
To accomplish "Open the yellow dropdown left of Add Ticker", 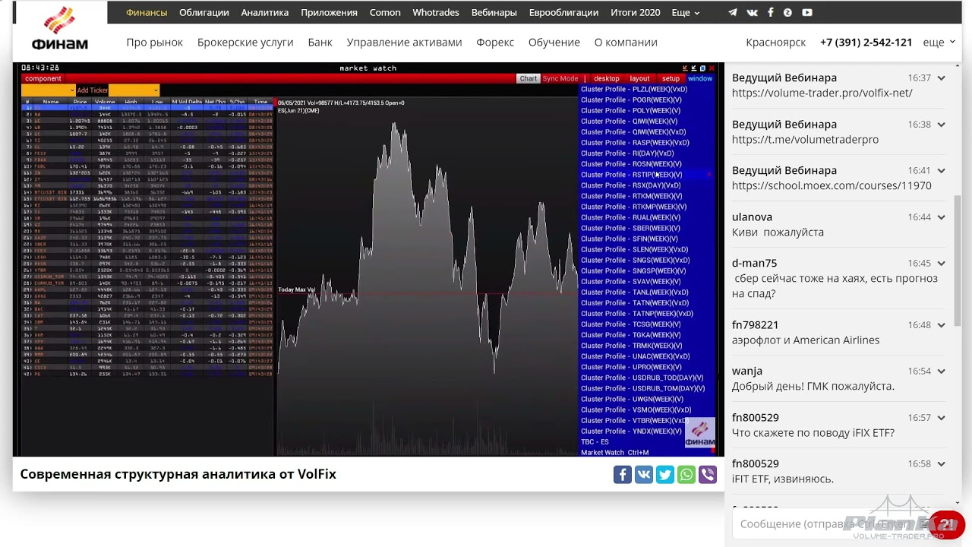I will [x=48, y=90].
